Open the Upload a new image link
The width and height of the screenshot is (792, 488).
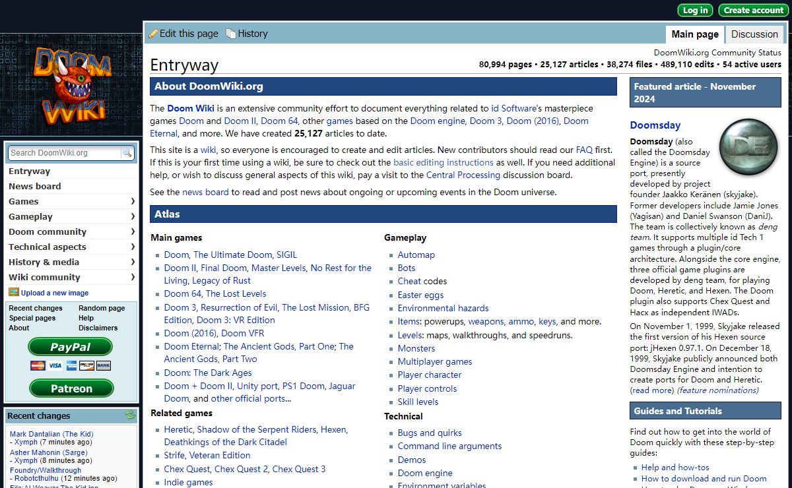pos(55,293)
